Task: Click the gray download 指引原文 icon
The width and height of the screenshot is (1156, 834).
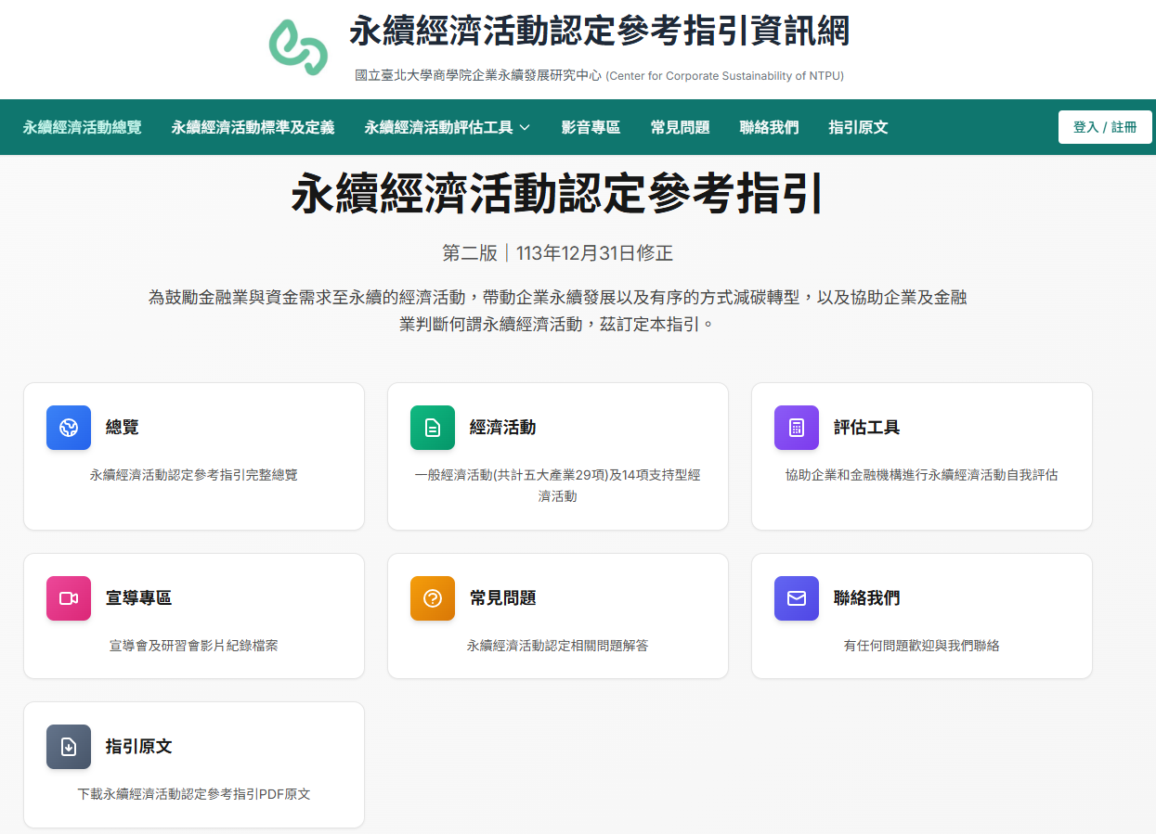Action: (69, 747)
